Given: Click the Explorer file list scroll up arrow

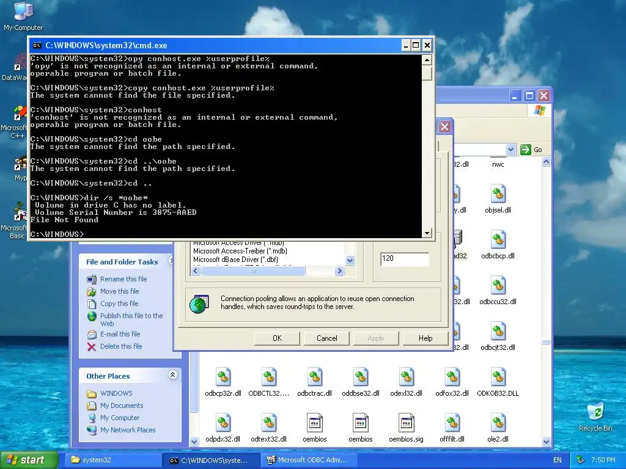Looking at the screenshot, I should (x=546, y=162).
